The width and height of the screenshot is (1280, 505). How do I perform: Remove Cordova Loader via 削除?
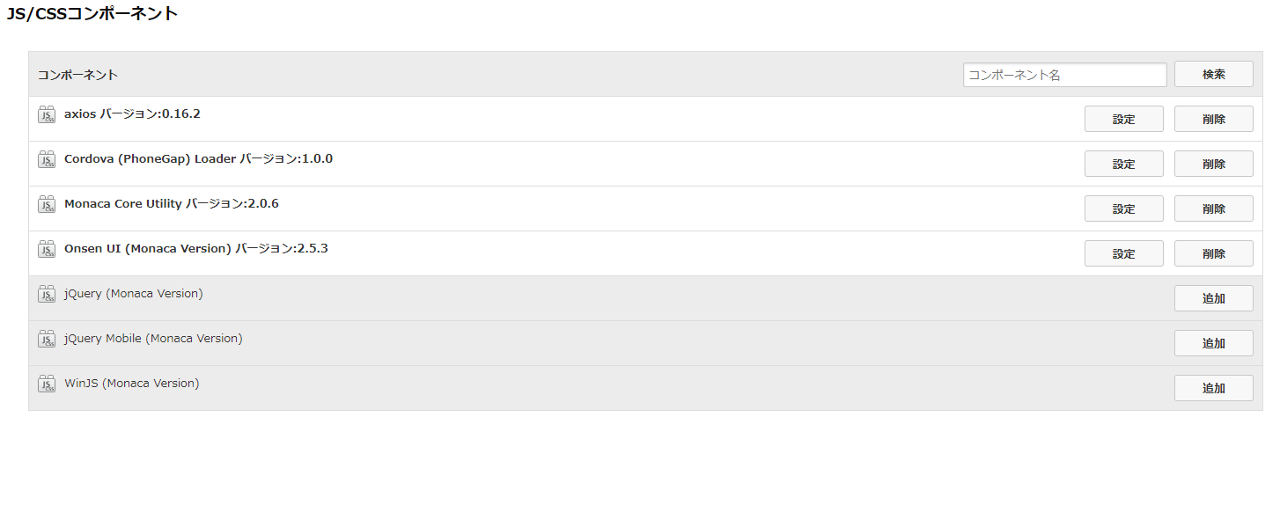tap(1213, 164)
